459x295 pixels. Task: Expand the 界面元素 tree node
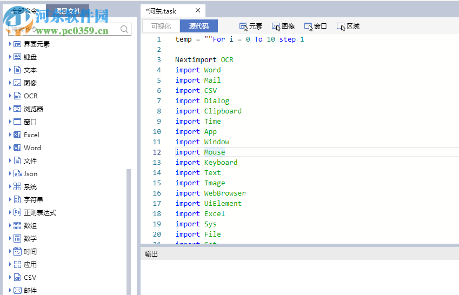[x=10, y=44]
